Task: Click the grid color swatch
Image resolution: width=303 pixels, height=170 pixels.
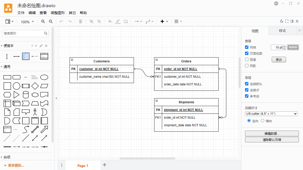Action: coord(293,47)
